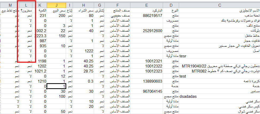
Task: Select cell containing MTR19040/22
Action: (x=220, y=66)
